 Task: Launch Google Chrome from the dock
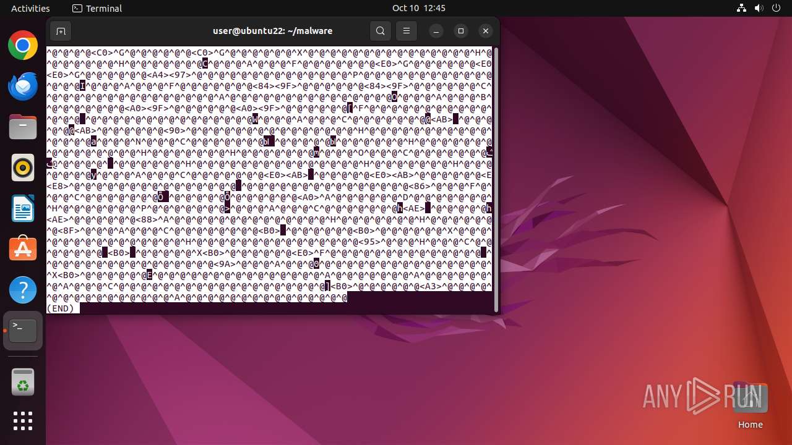coord(23,46)
